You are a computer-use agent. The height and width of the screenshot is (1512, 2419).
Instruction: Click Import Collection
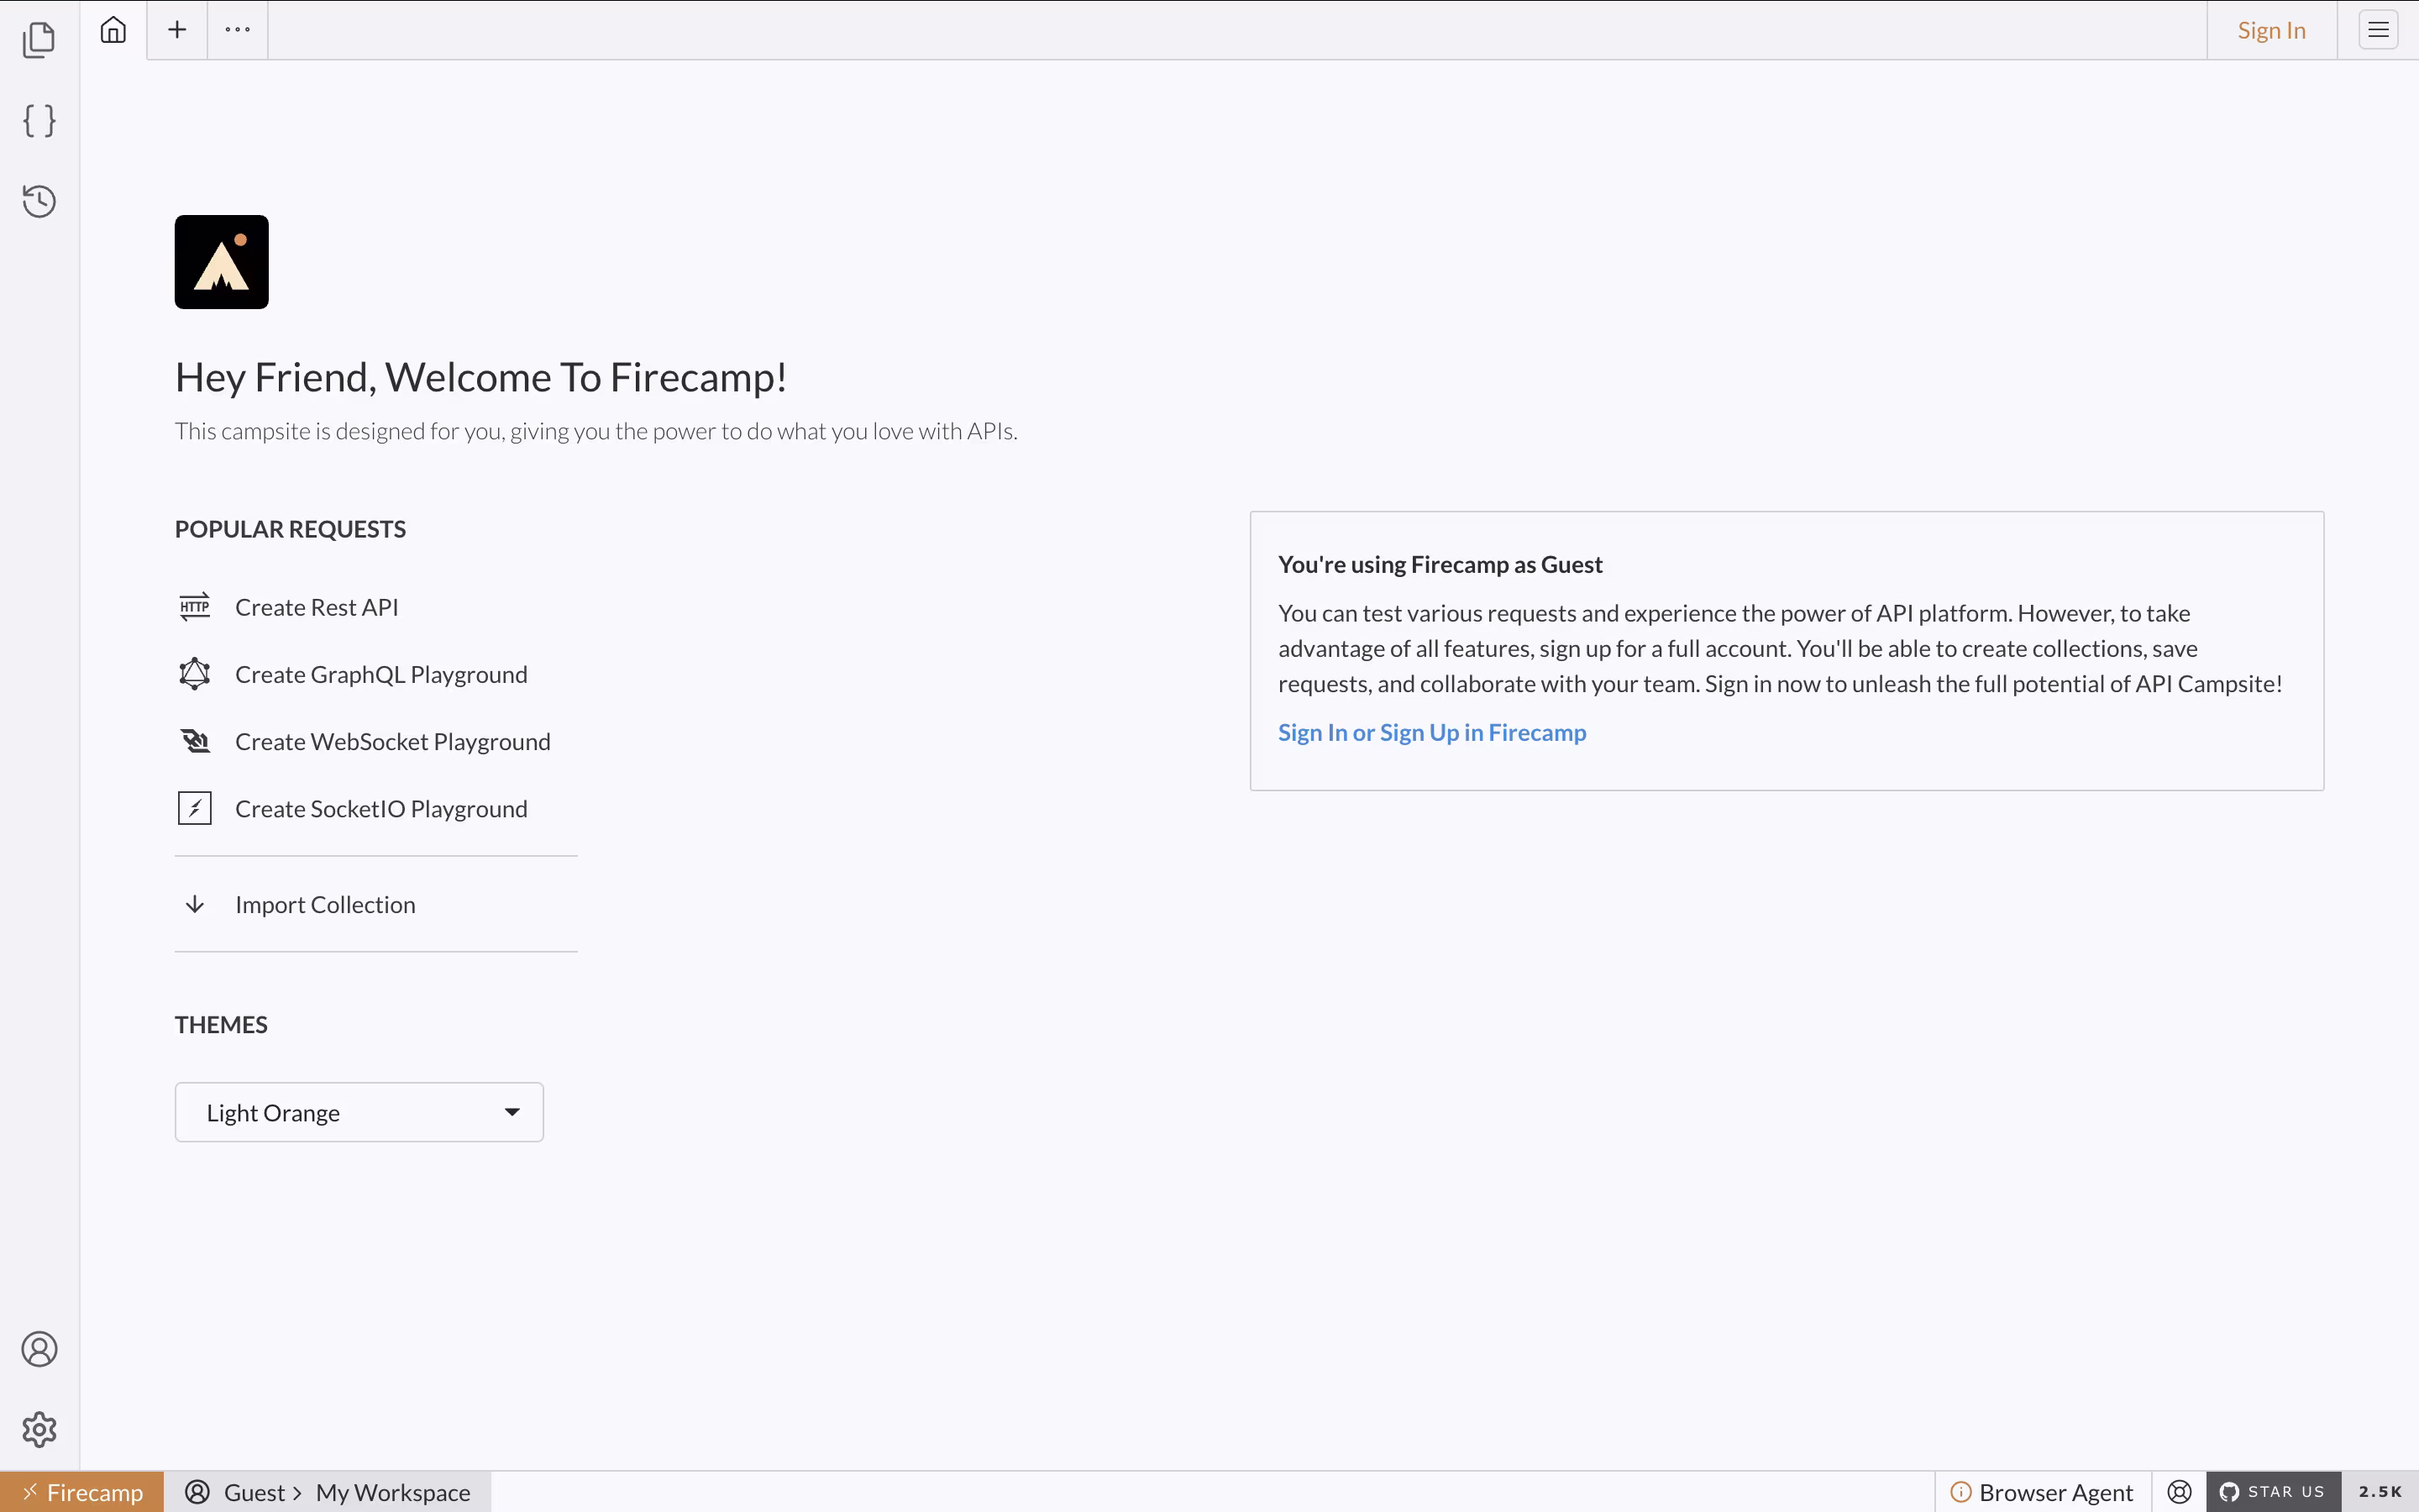click(x=325, y=904)
